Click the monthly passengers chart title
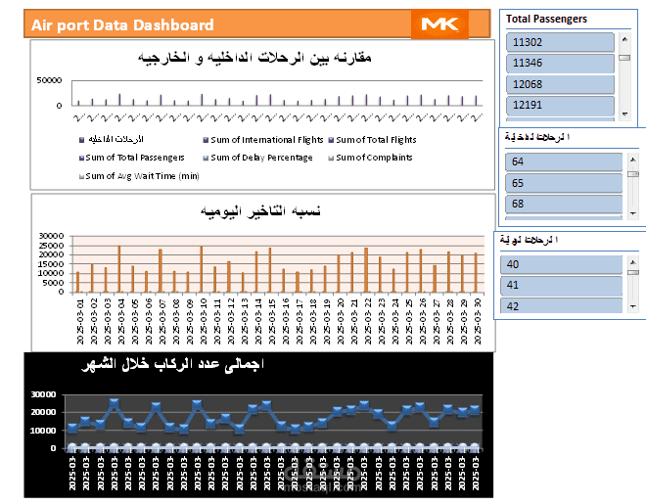The width and height of the screenshot is (646, 504). pyautogui.click(x=172, y=364)
